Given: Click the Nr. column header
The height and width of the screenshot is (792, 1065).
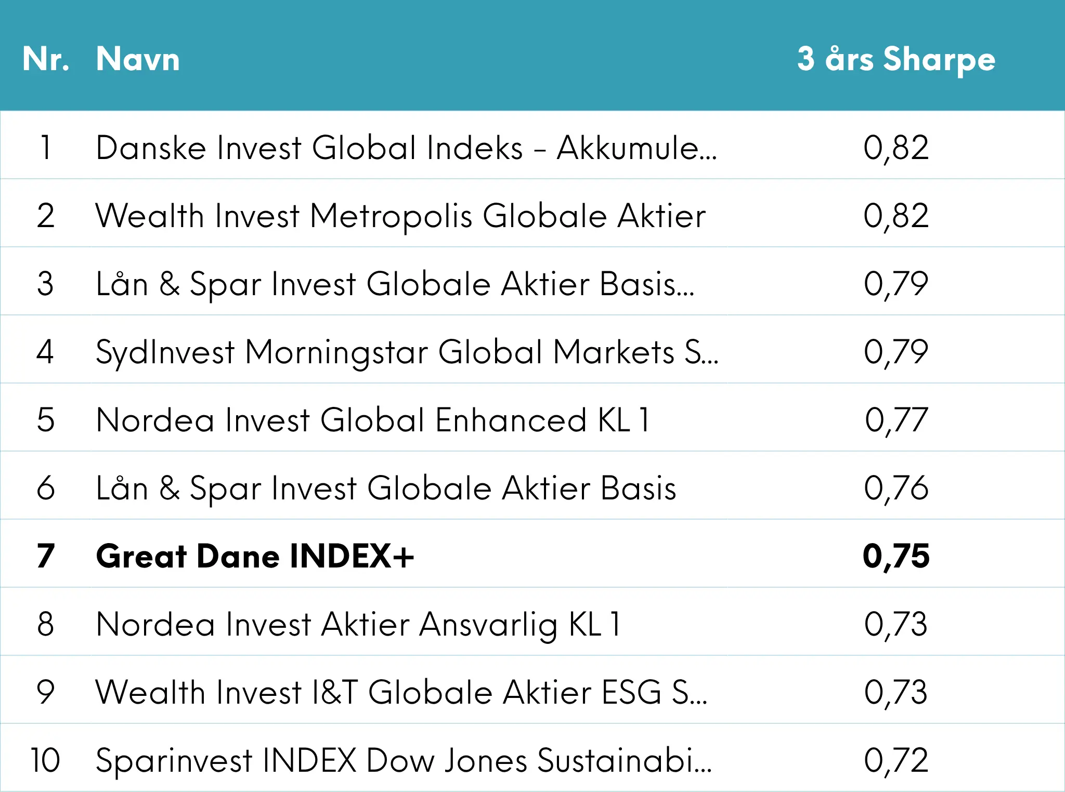Looking at the screenshot, I should tap(46, 59).
